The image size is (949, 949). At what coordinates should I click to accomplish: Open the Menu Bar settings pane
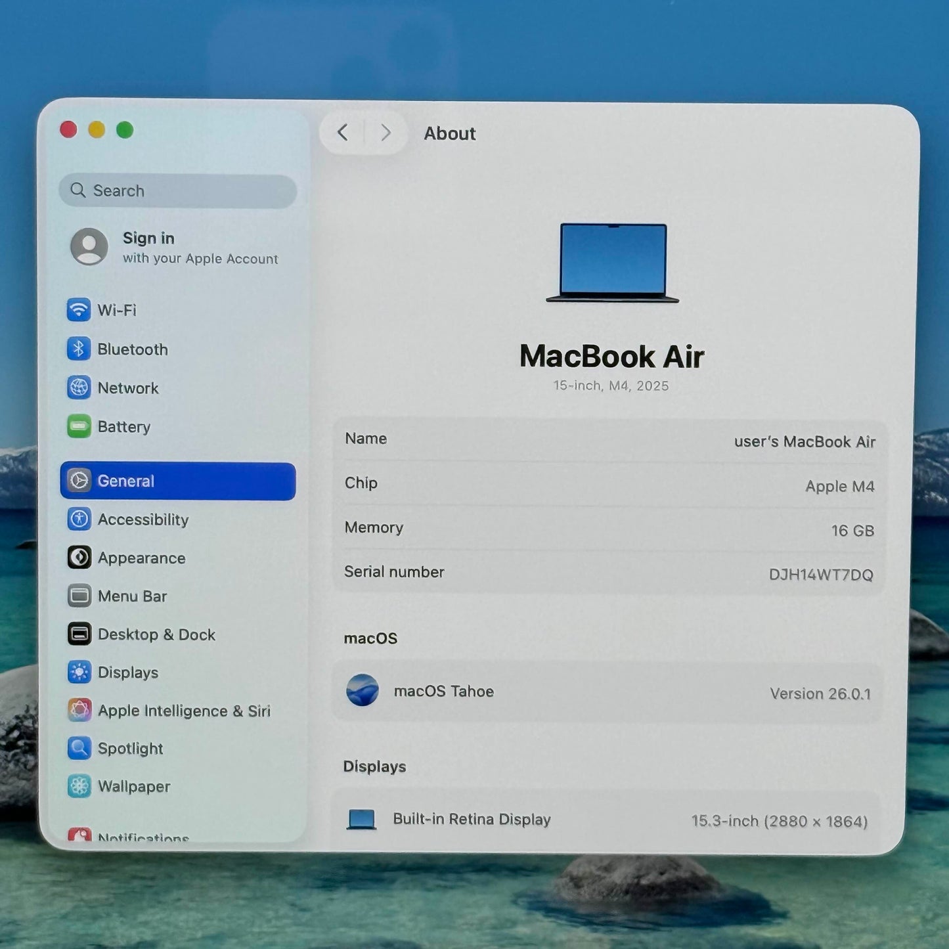(x=132, y=596)
